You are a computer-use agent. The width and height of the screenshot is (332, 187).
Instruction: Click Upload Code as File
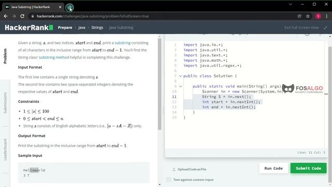pos(192,169)
